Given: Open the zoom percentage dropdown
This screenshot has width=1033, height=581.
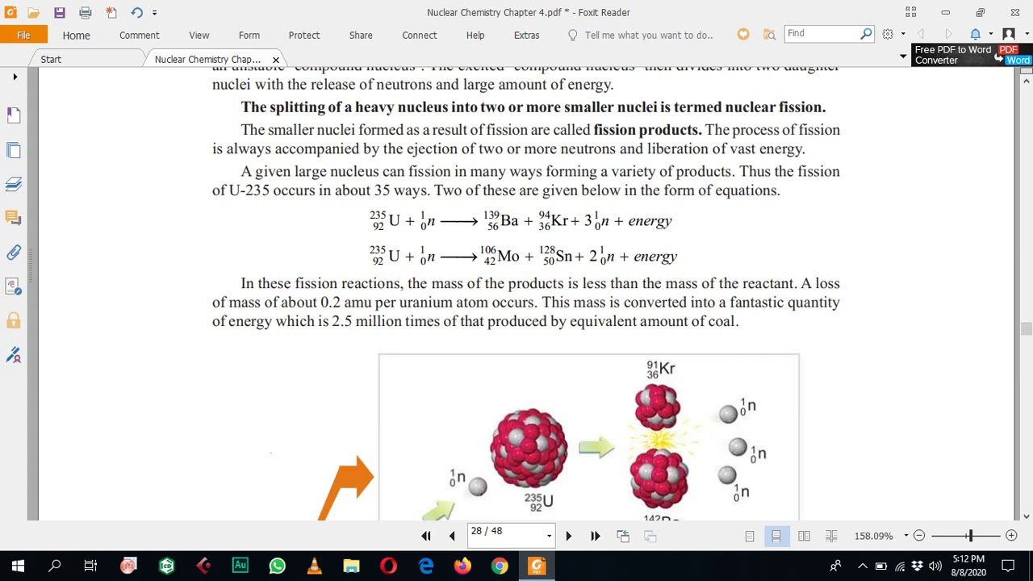Looking at the screenshot, I should pyautogui.click(x=905, y=536).
